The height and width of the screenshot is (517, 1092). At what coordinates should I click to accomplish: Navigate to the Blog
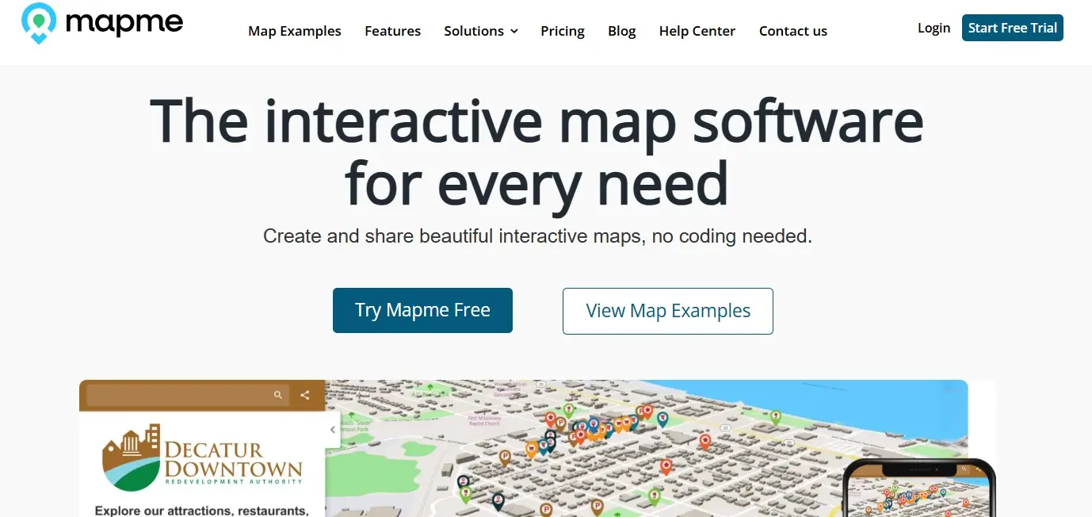click(621, 31)
